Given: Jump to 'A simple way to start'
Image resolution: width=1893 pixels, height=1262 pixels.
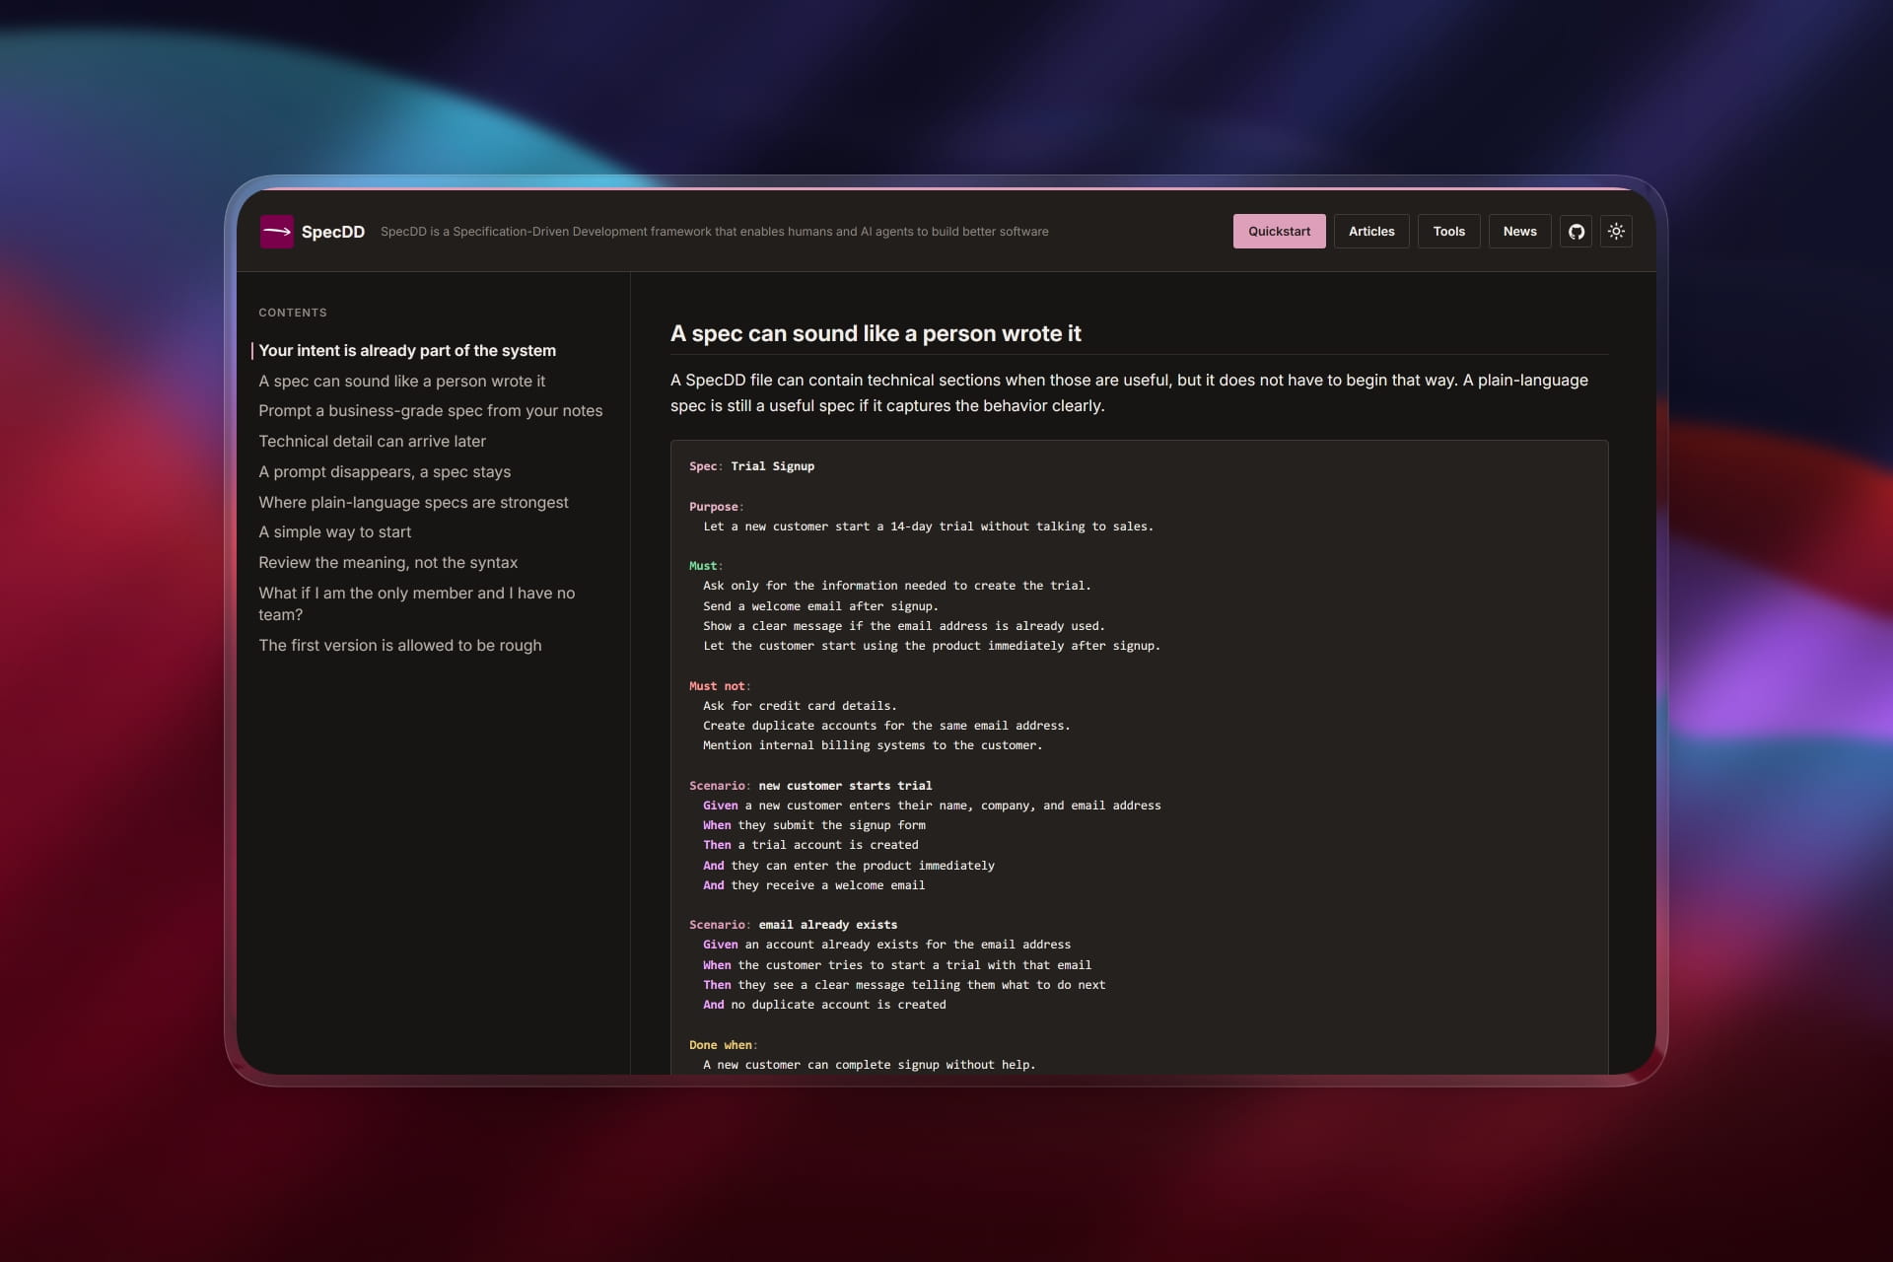Looking at the screenshot, I should tap(334, 532).
